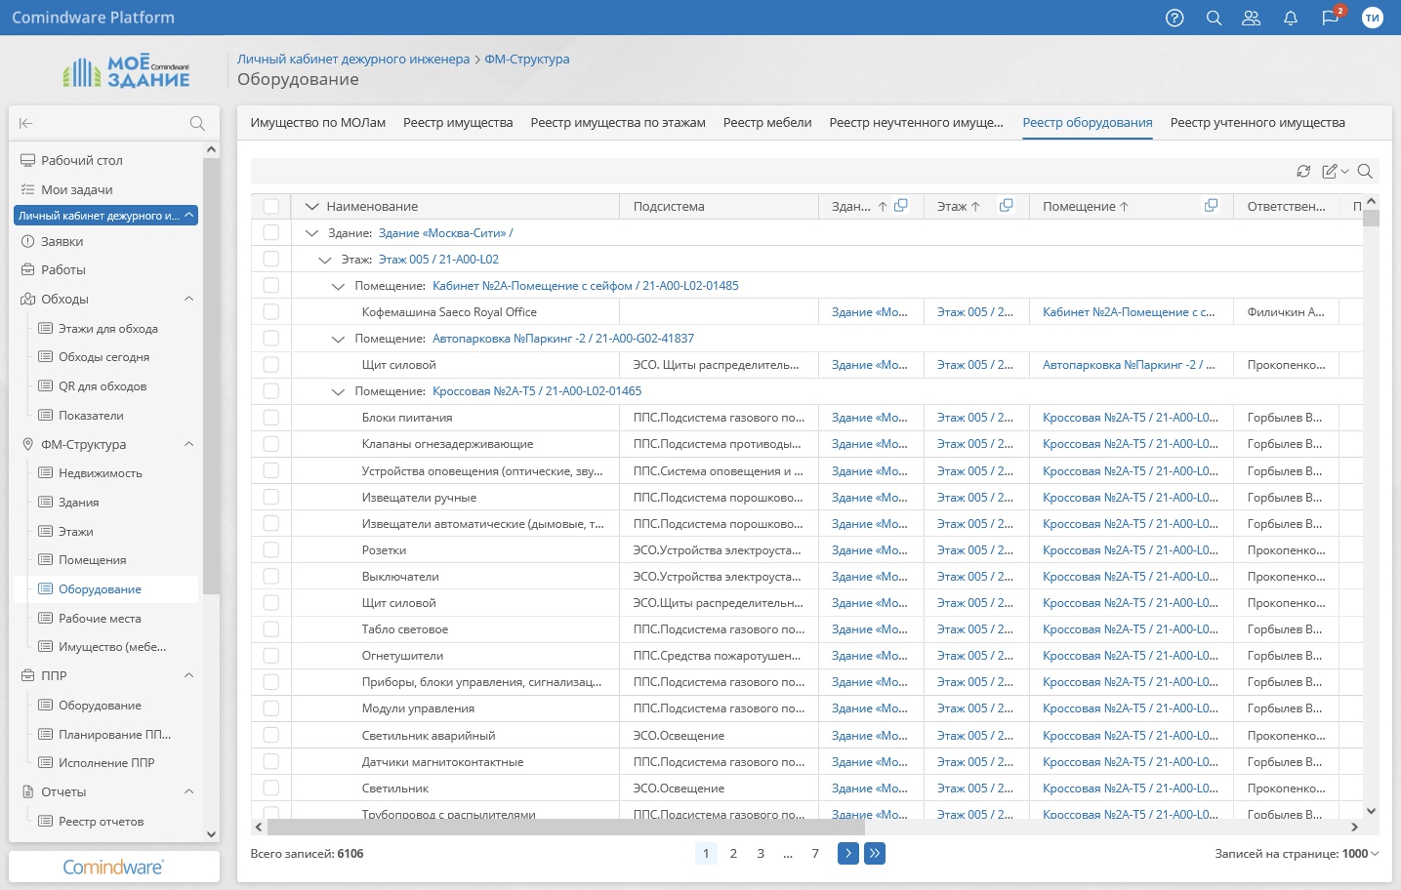
Task: Tick checkbox for Извещатели ручные row
Action: 271,498
